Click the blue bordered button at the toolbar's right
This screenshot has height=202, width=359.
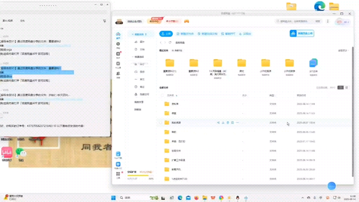302,33
